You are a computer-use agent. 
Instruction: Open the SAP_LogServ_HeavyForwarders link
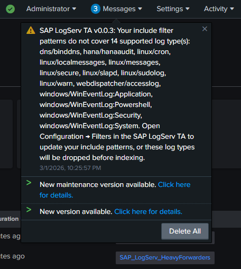(165, 257)
